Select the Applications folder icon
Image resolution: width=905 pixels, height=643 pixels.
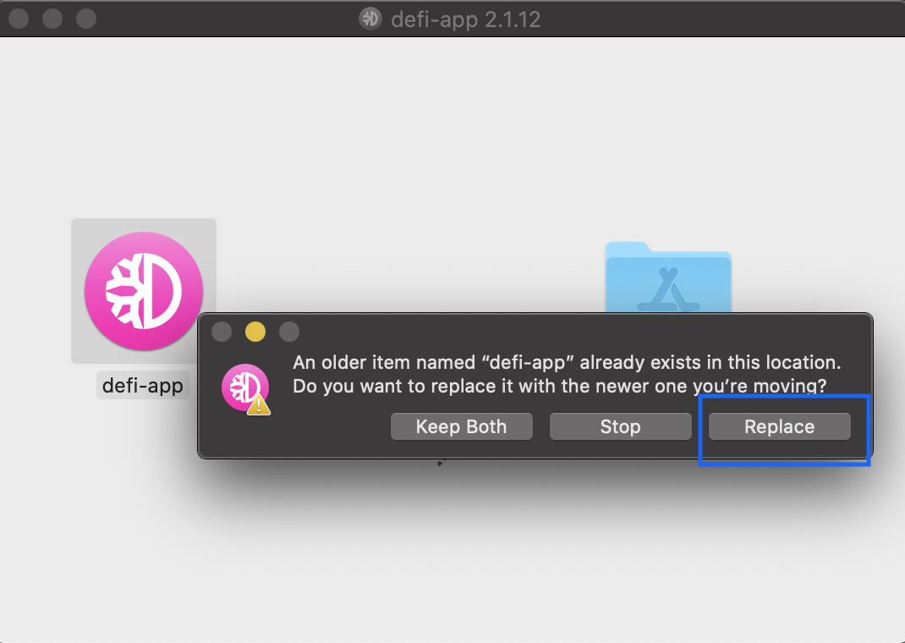coord(668,278)
